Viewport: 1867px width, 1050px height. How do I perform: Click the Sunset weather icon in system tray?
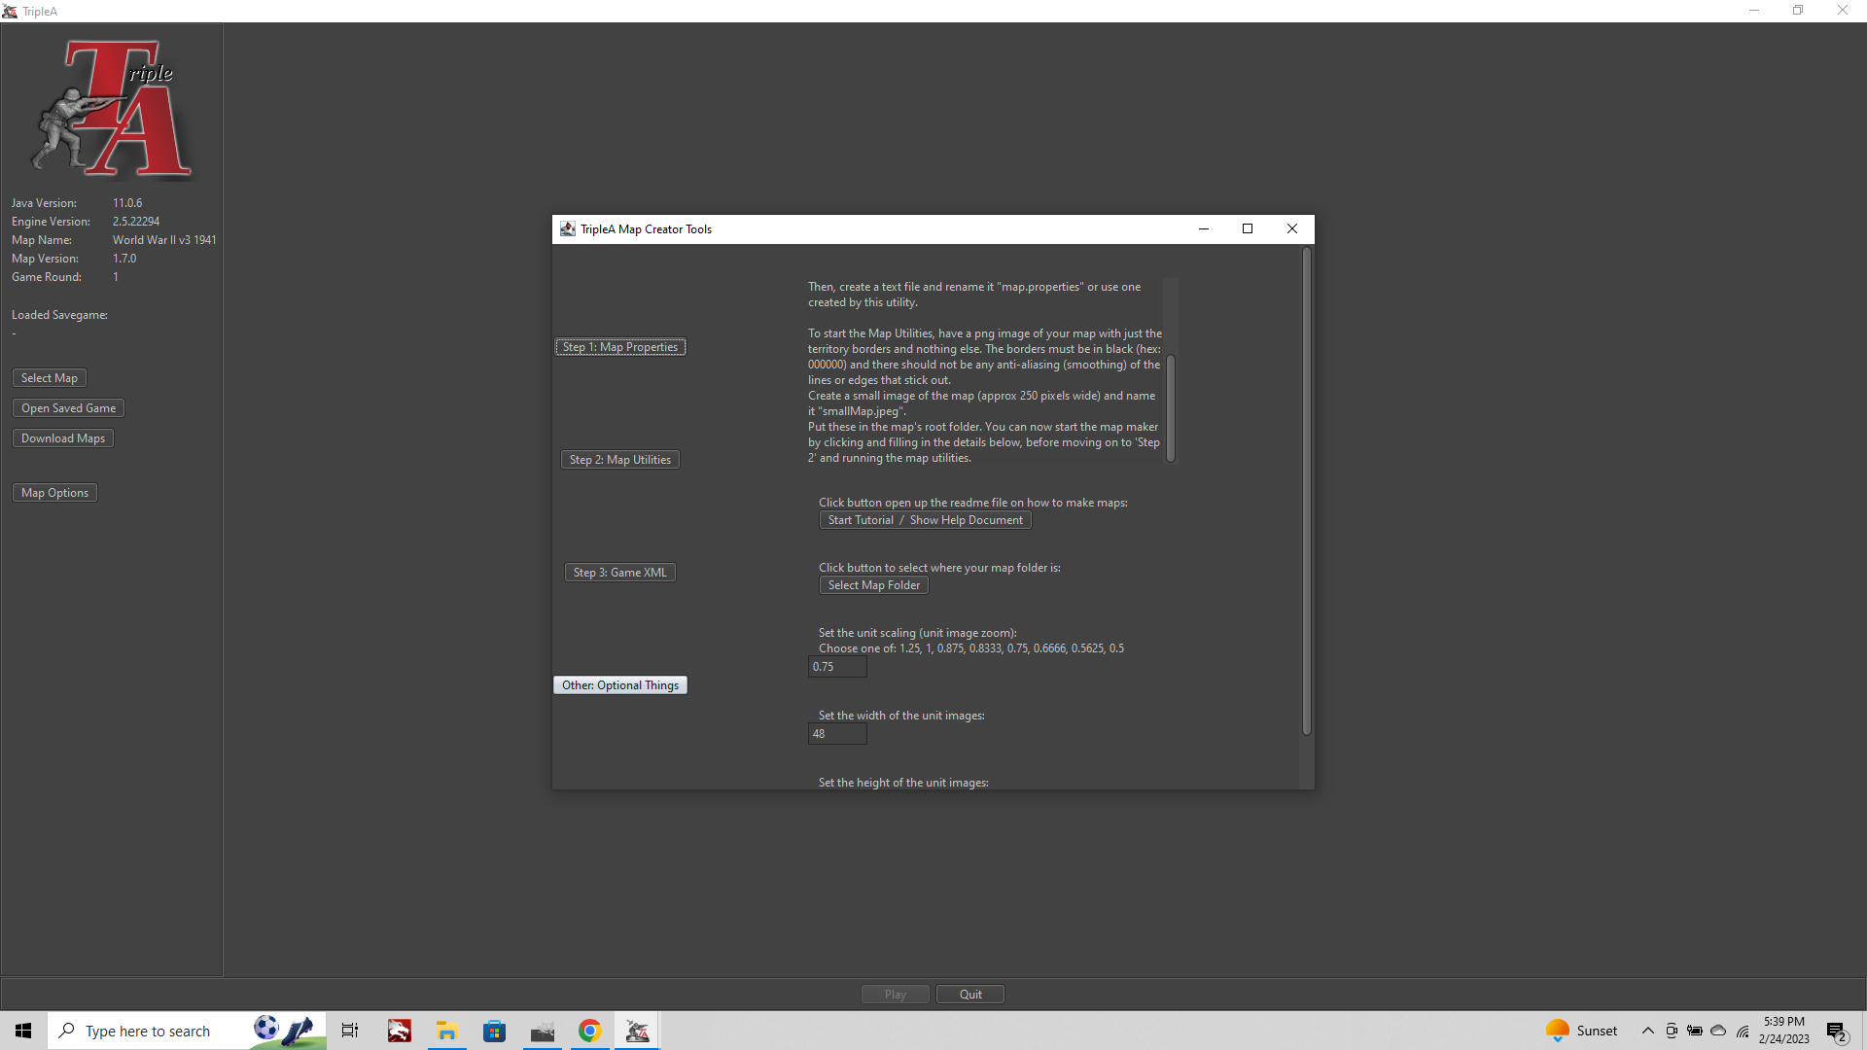point(1558,1031)
